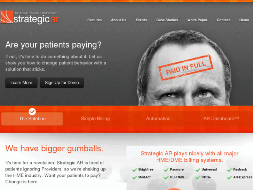Click the Paid In Full stamp image
253x190 pixels.
click(x=186, y=67)
